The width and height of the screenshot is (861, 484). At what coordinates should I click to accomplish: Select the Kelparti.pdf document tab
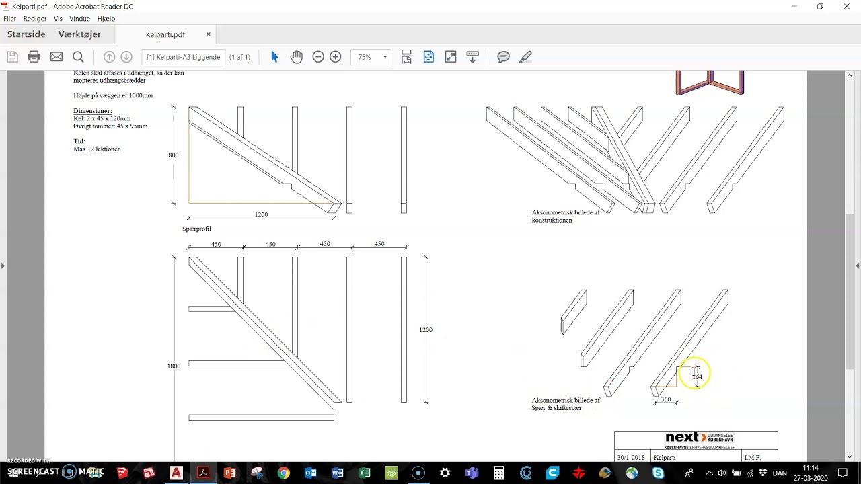click(x=165, y=34)
